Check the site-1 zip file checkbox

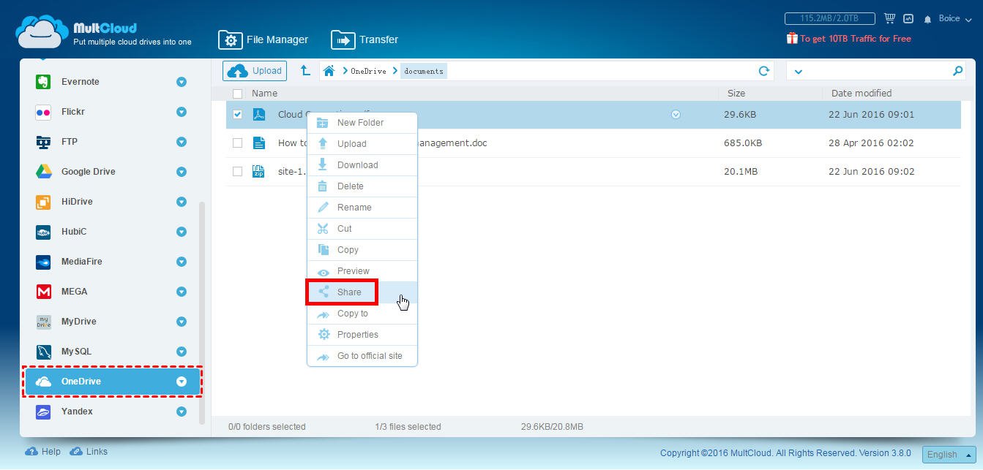237,172
